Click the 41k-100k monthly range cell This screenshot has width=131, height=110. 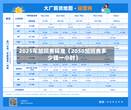pyautogui.click(x=98, y=21)
